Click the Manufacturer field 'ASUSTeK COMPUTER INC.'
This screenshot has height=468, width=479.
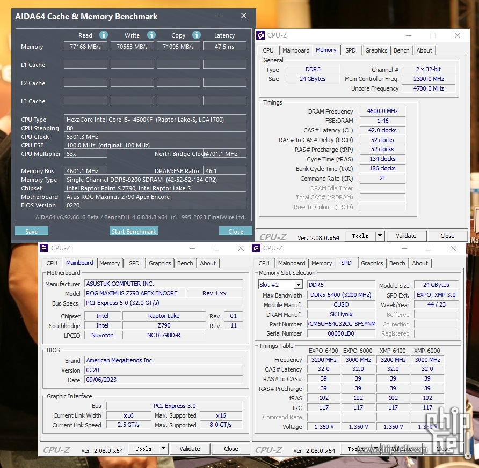(163, 284)
